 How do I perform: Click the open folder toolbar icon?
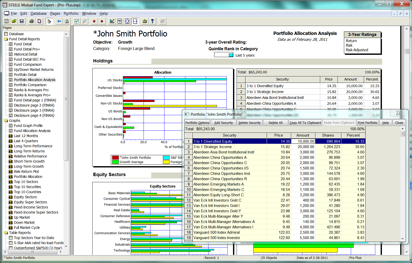click(14, 21)
